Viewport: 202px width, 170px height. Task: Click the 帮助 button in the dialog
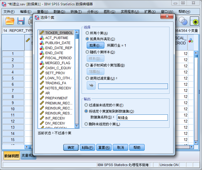(x=137, y=147)
